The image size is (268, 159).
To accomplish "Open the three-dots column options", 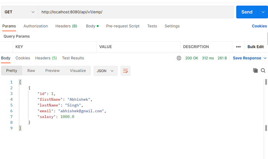I will tap(238, 47).
